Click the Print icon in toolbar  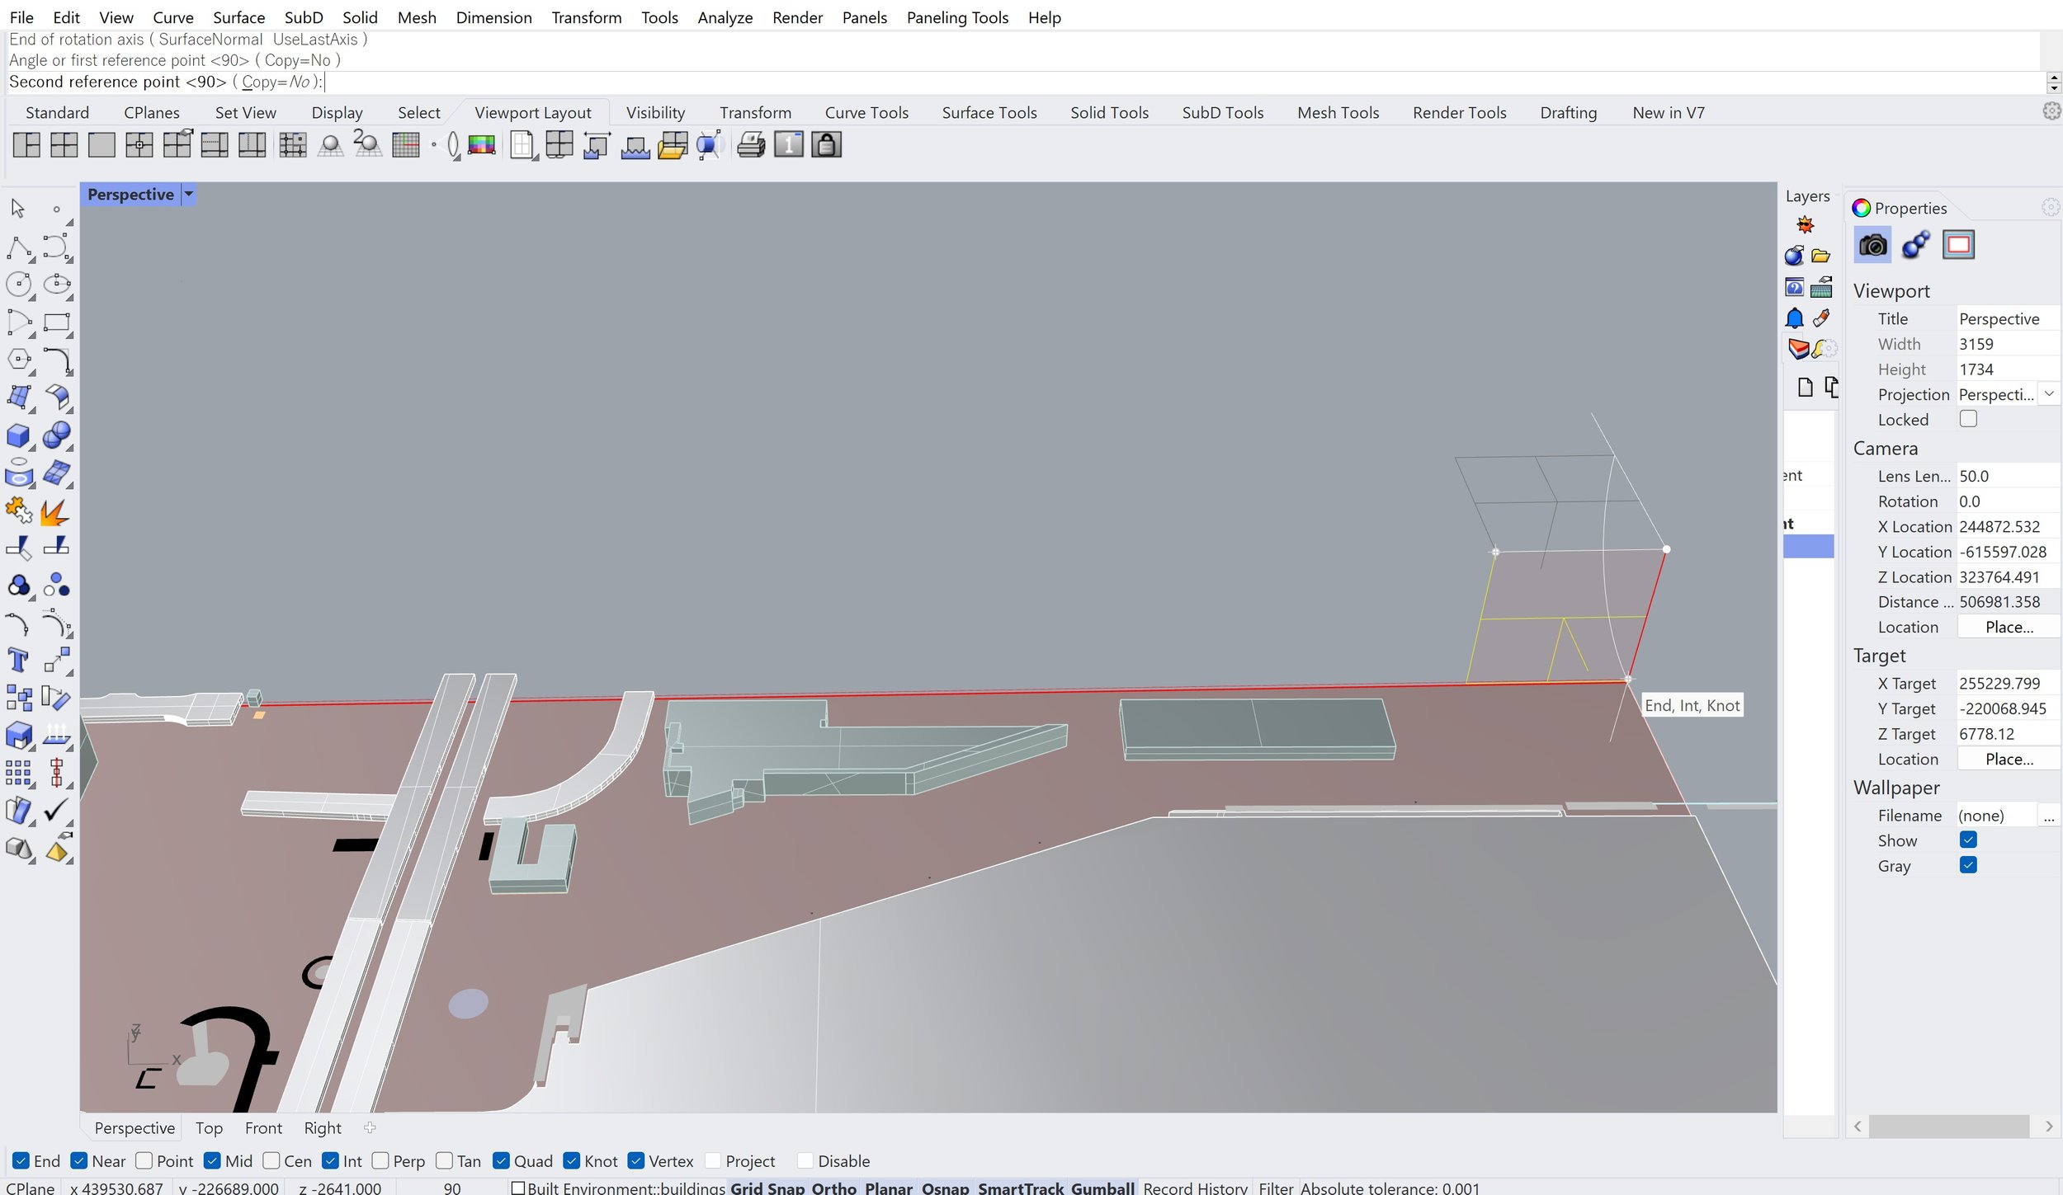click(x=751, y=145)
